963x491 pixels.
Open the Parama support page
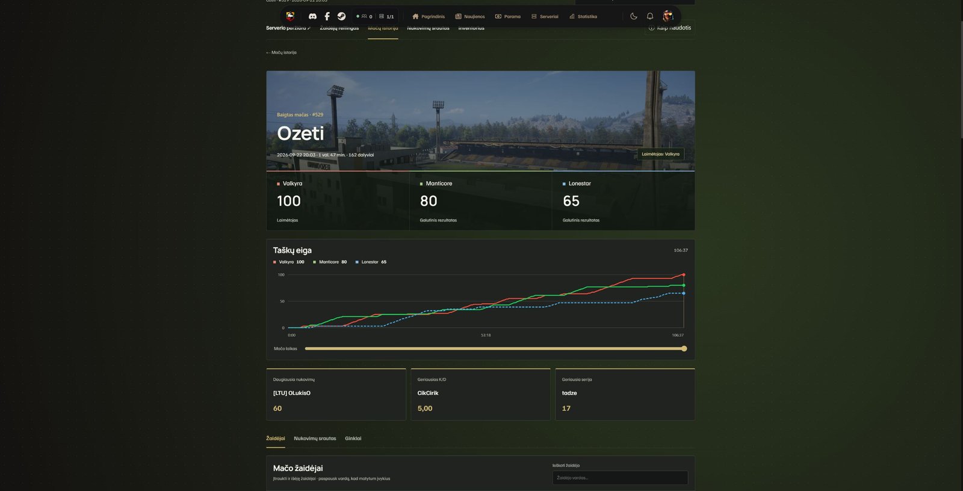[x=508, y=16]
